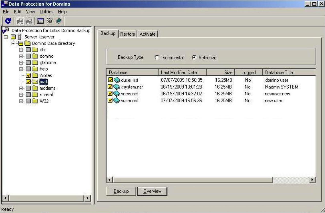325x213 pixels.
Task: Click the iNotes folder icon
Action: click(35, 75)
